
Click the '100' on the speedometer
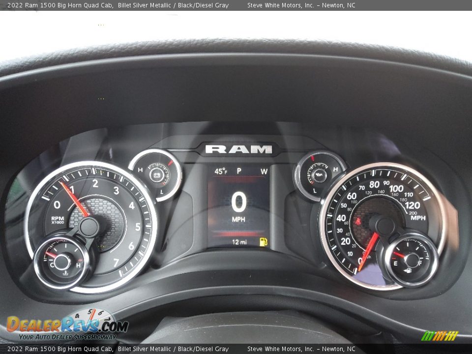click(x=396, y=189)
